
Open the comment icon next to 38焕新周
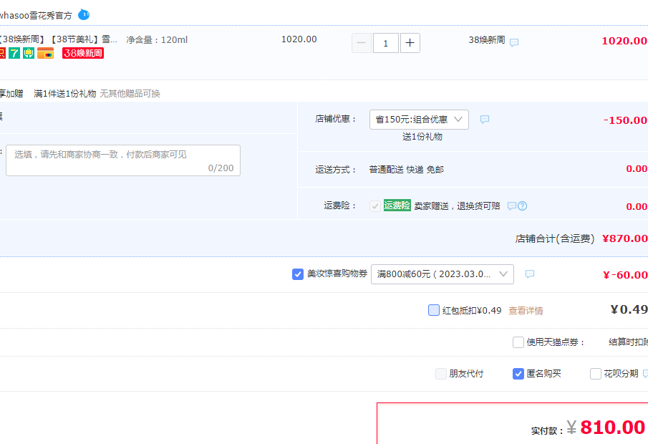pyautogui.click(x=514, y=42)
